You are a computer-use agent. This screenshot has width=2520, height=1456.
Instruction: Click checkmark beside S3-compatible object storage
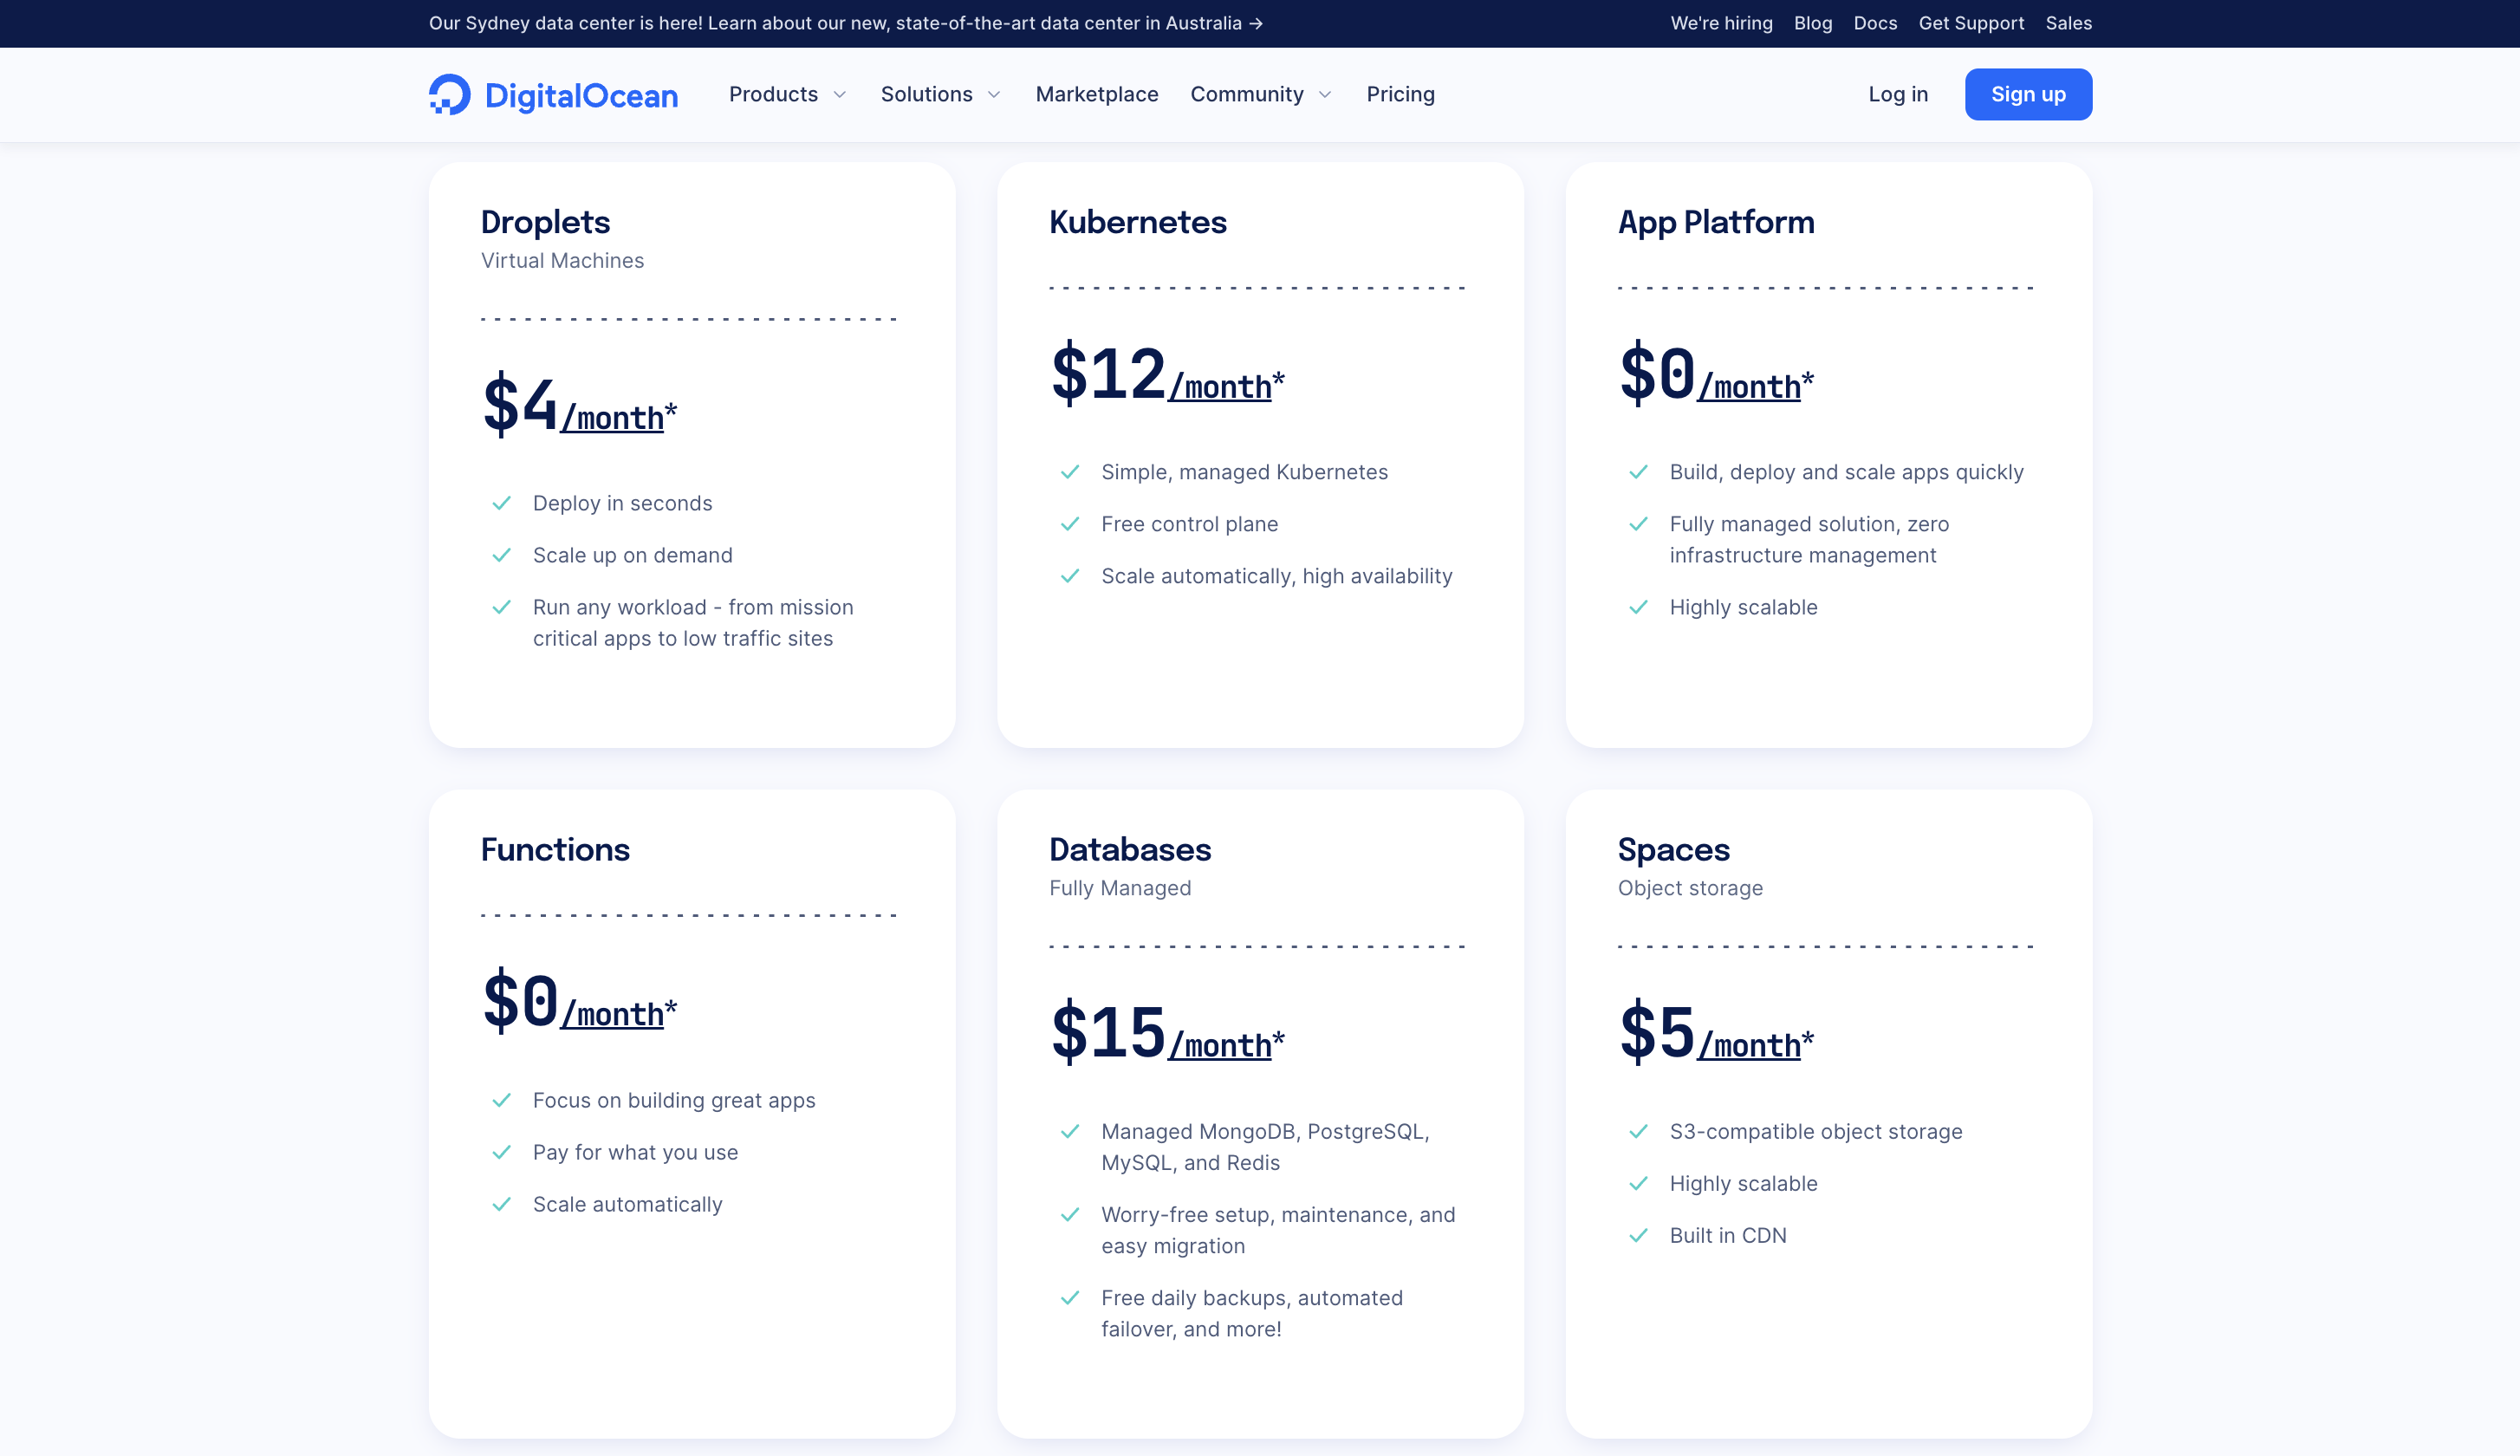1639,1131
